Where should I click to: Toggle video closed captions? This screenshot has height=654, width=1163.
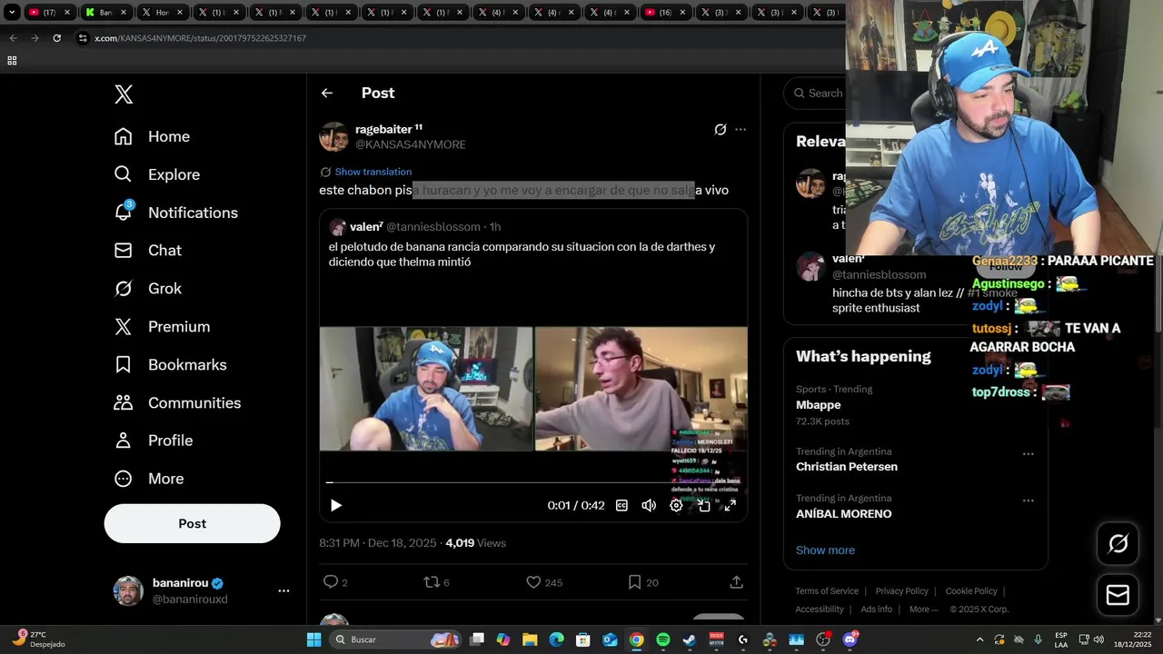coord(621,505)
